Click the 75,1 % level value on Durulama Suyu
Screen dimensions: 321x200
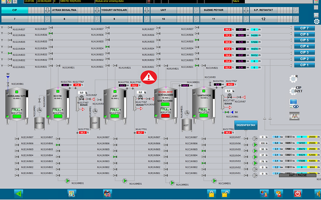[16, 110]
